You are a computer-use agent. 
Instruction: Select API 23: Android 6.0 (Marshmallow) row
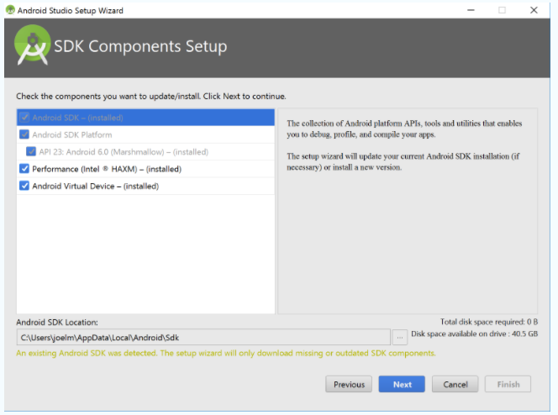pos(145,152)
